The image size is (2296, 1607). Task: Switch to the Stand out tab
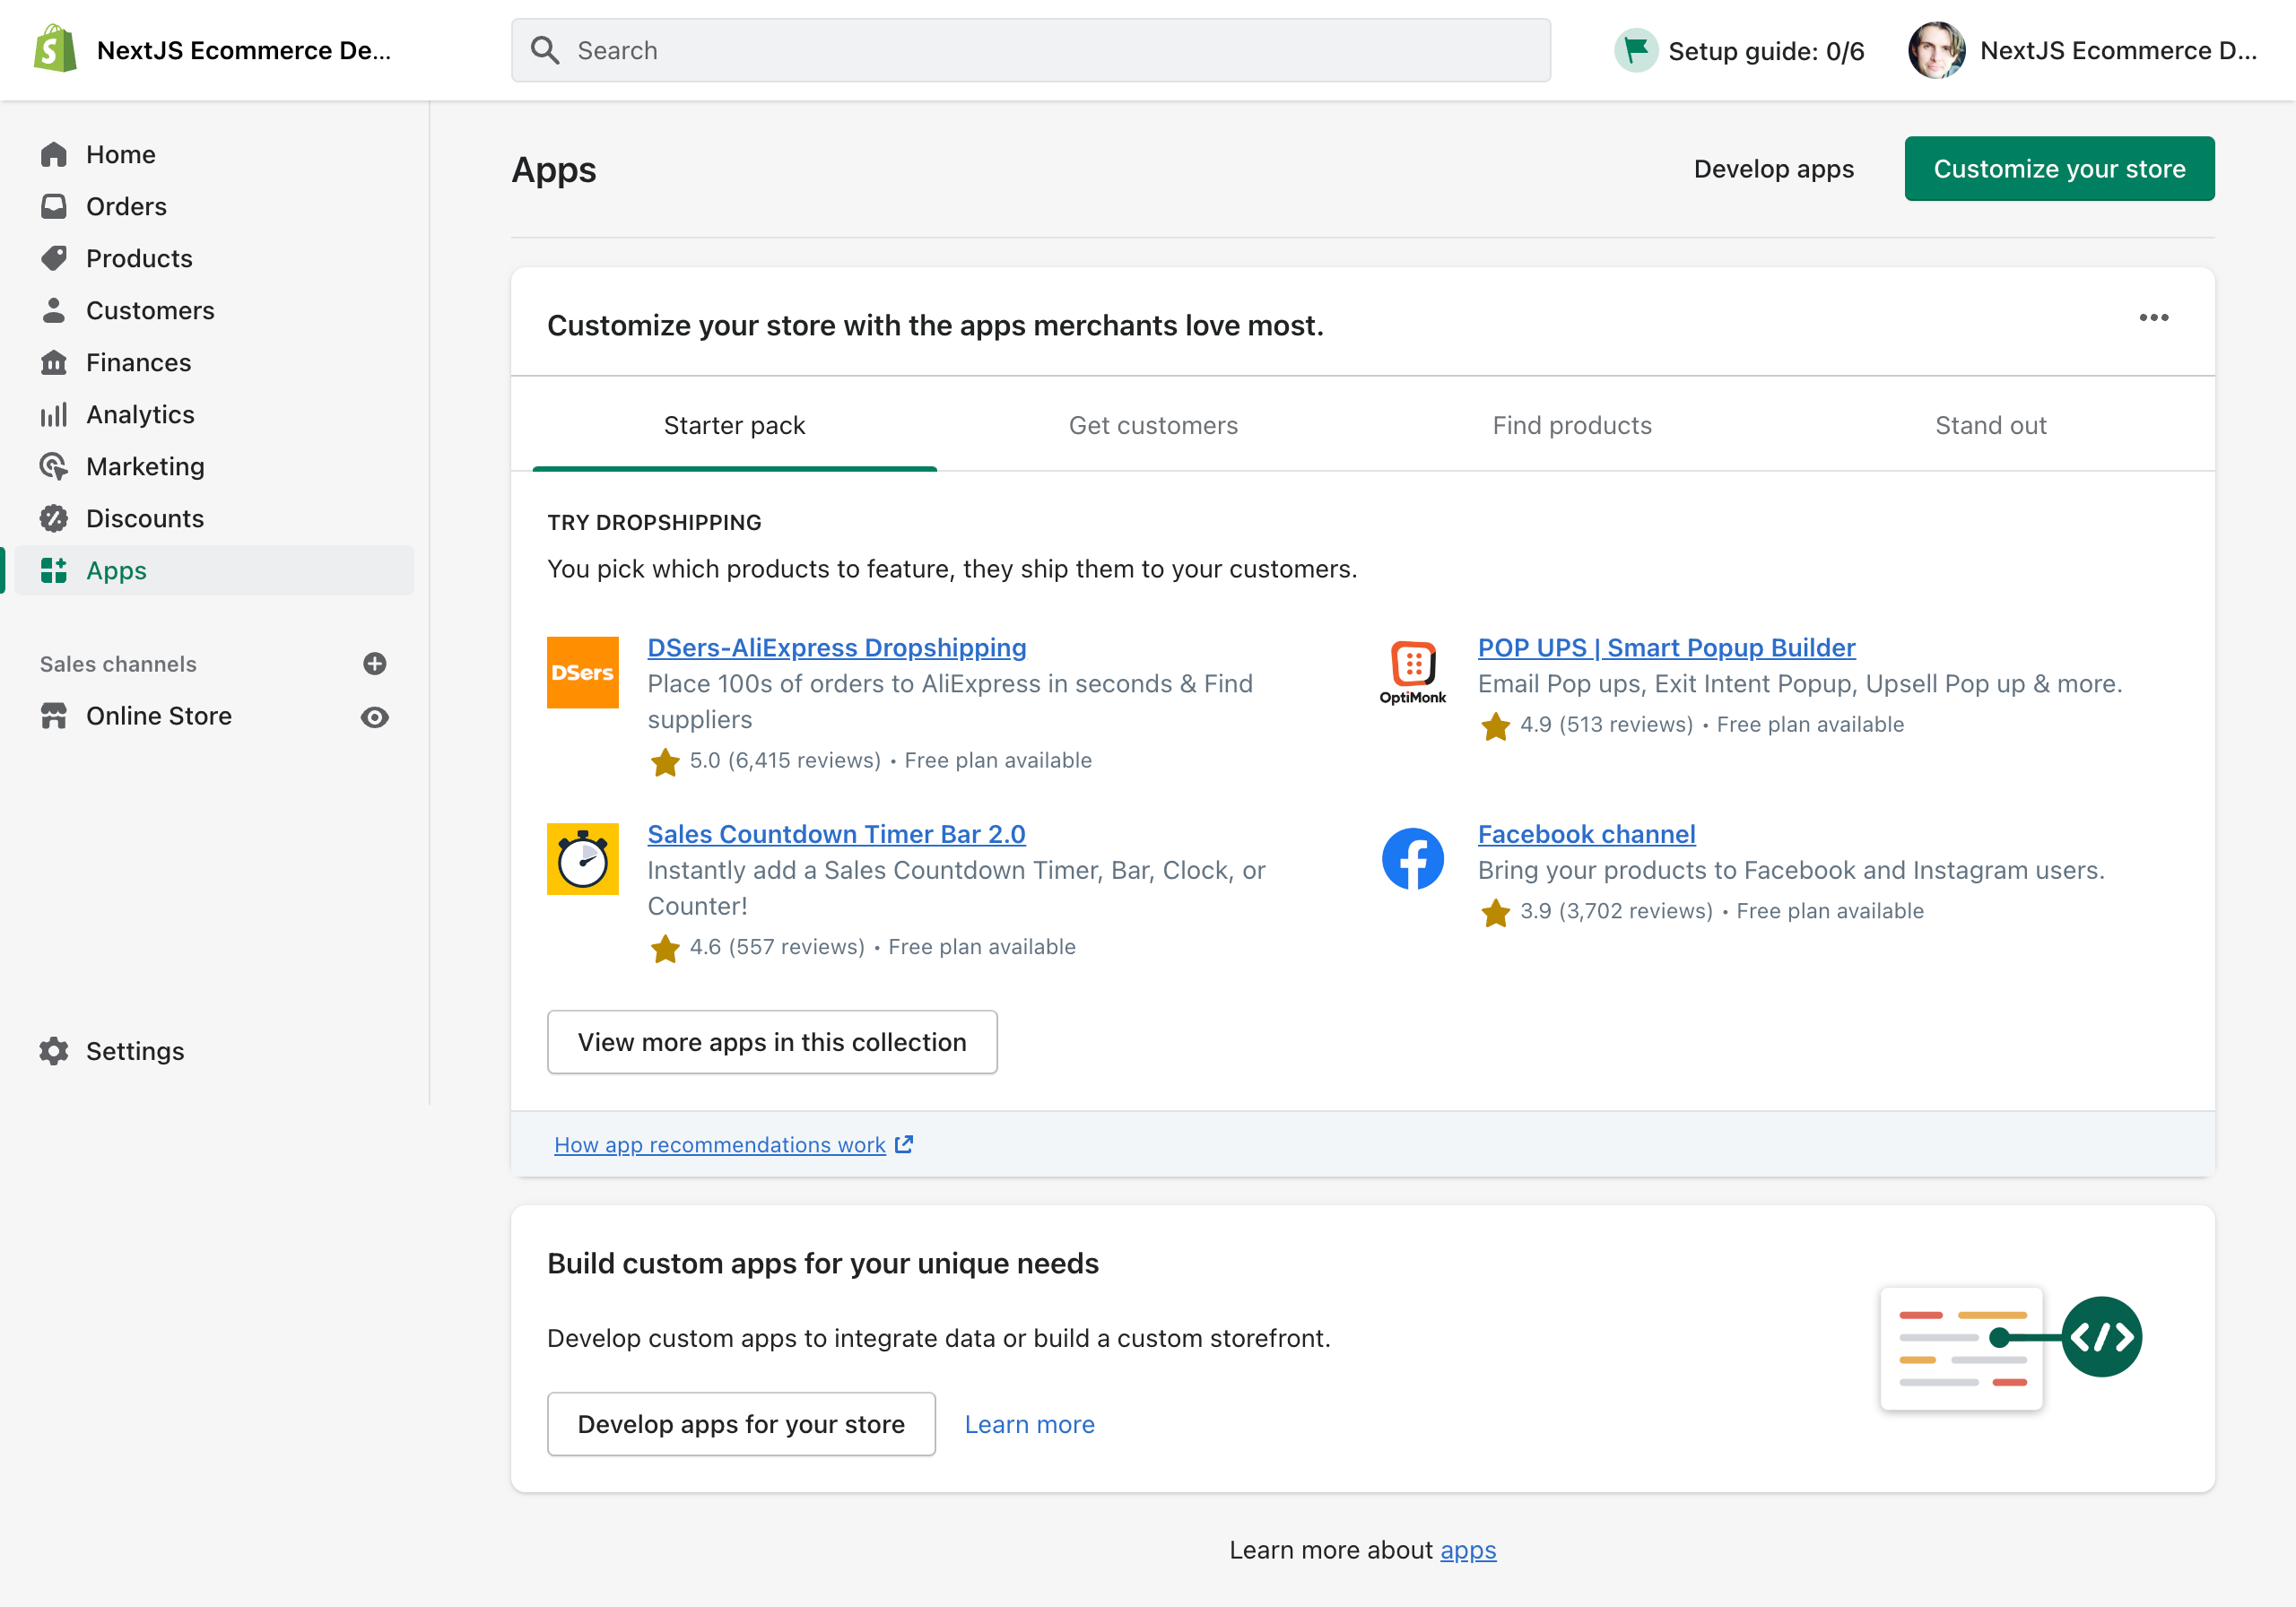(1990, 425)
